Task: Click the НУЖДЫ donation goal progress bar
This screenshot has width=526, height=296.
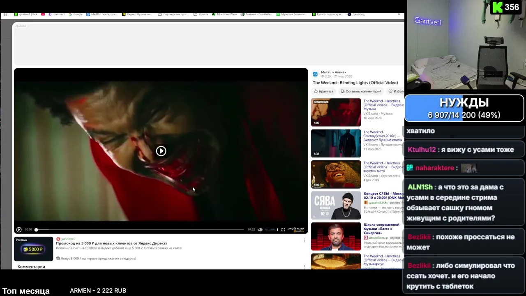Action: coord(464,109)
